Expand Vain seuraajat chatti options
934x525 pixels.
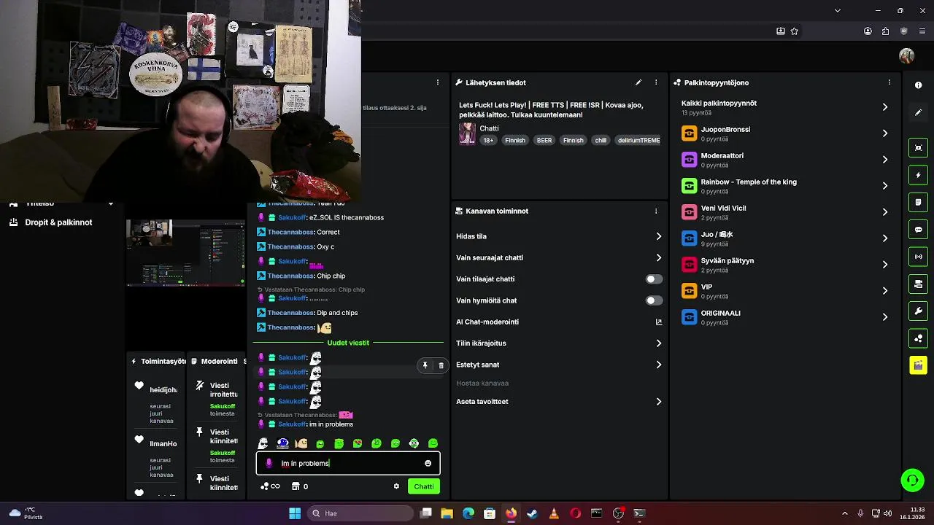click(559, 257)
